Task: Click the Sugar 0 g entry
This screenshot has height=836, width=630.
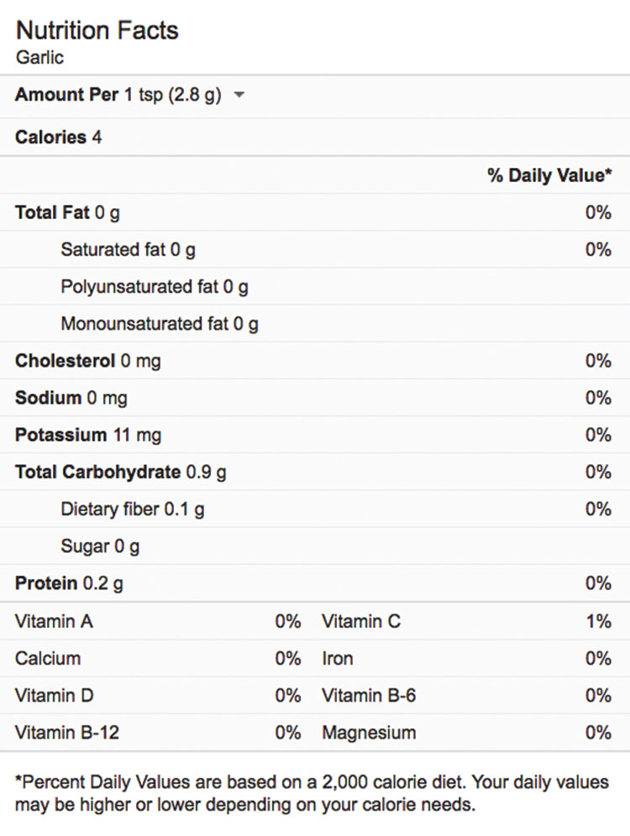Action: click(x=100, y=546)
